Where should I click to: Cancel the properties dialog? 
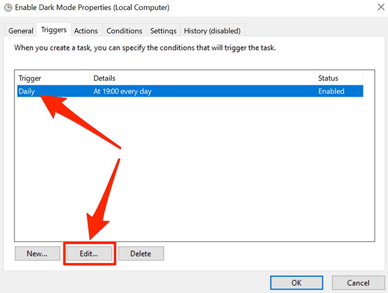pyautogui.click(x=358, y=283)
